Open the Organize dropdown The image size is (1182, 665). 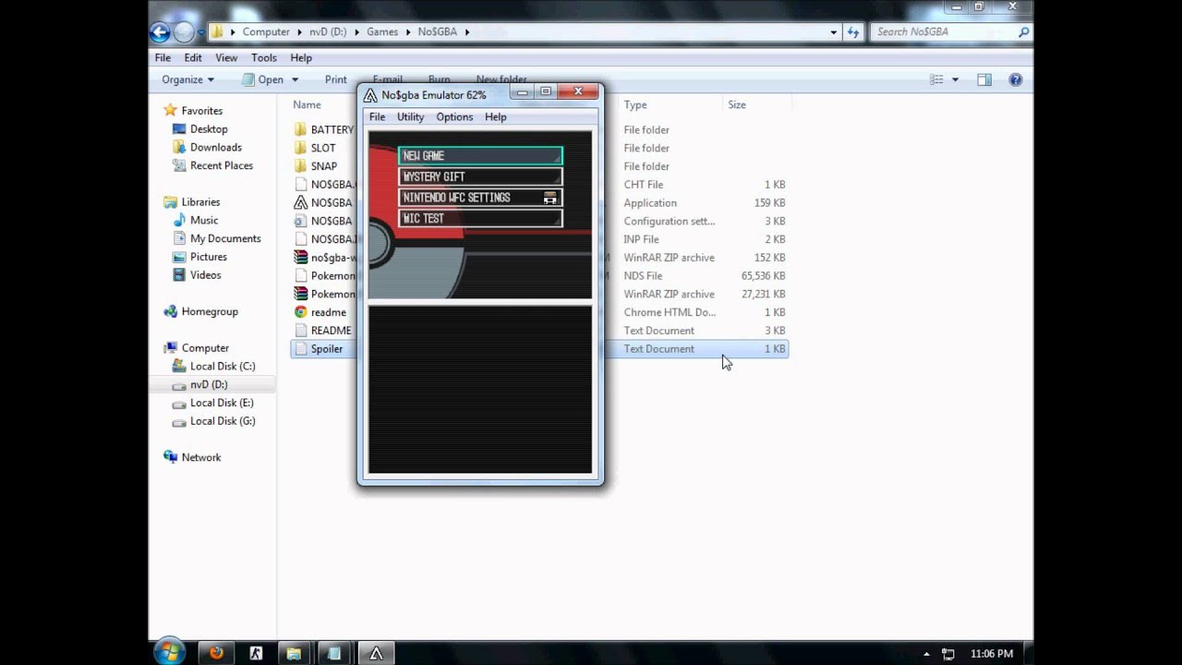tap(187, 79)
